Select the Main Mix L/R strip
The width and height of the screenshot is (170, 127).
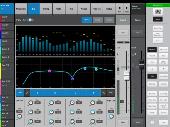click(x=7, y=9)
